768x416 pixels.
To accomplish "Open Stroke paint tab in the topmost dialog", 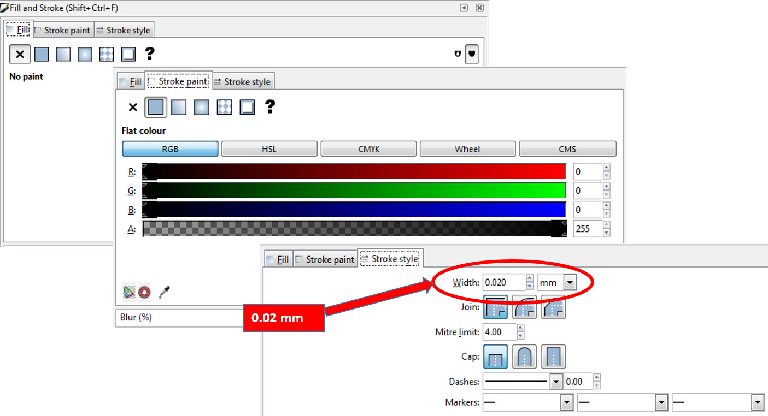I will 63,30.
